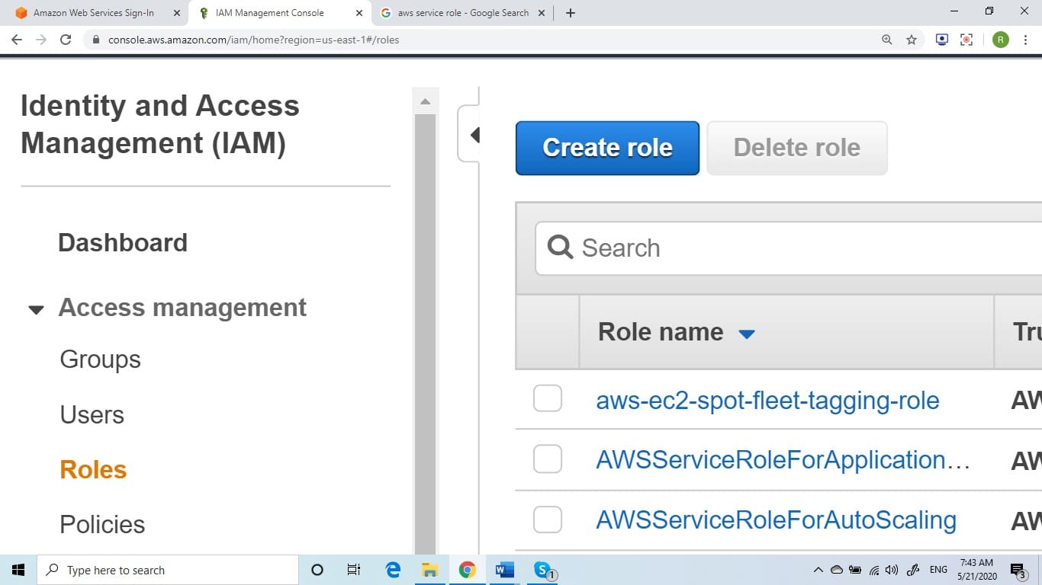Select the AWSServiceRoleForAutoScaling checkbox

[x=547, y=519]
